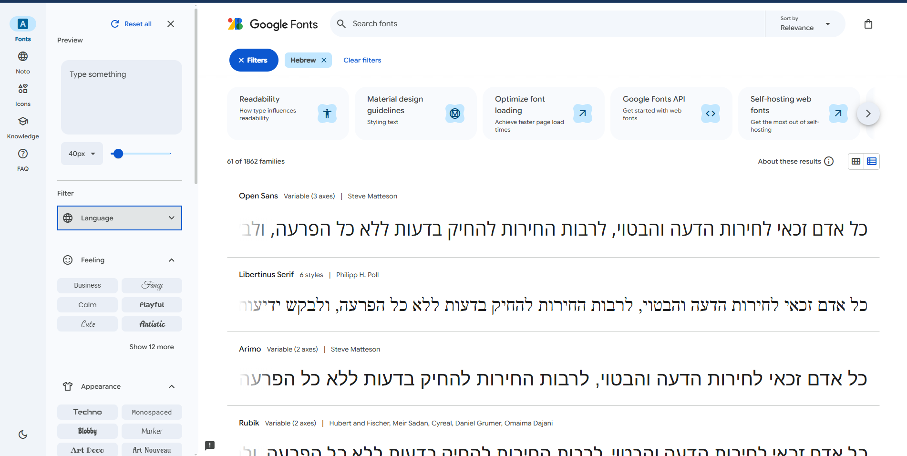The image size is (907, 456).
Task: Click the About these results info icon
Action: tap(829, 161)
